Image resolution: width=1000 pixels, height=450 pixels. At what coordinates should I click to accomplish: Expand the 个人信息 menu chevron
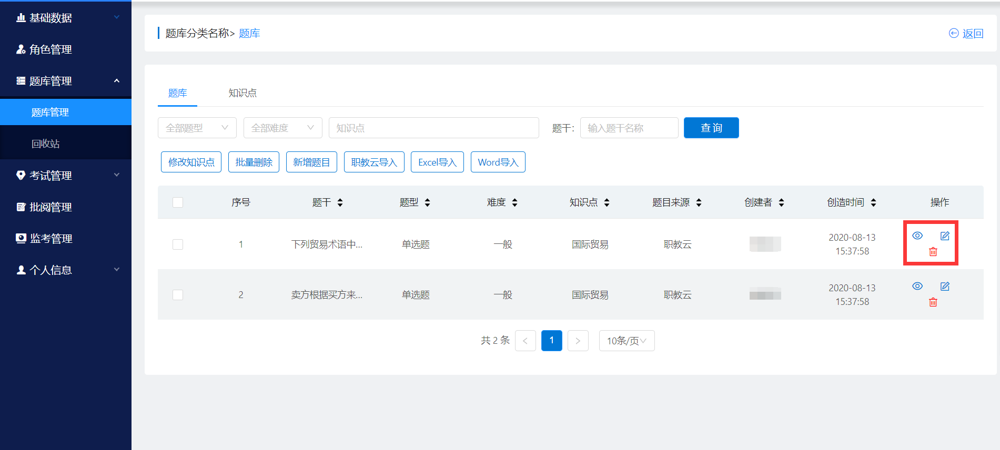click(117, 270)
